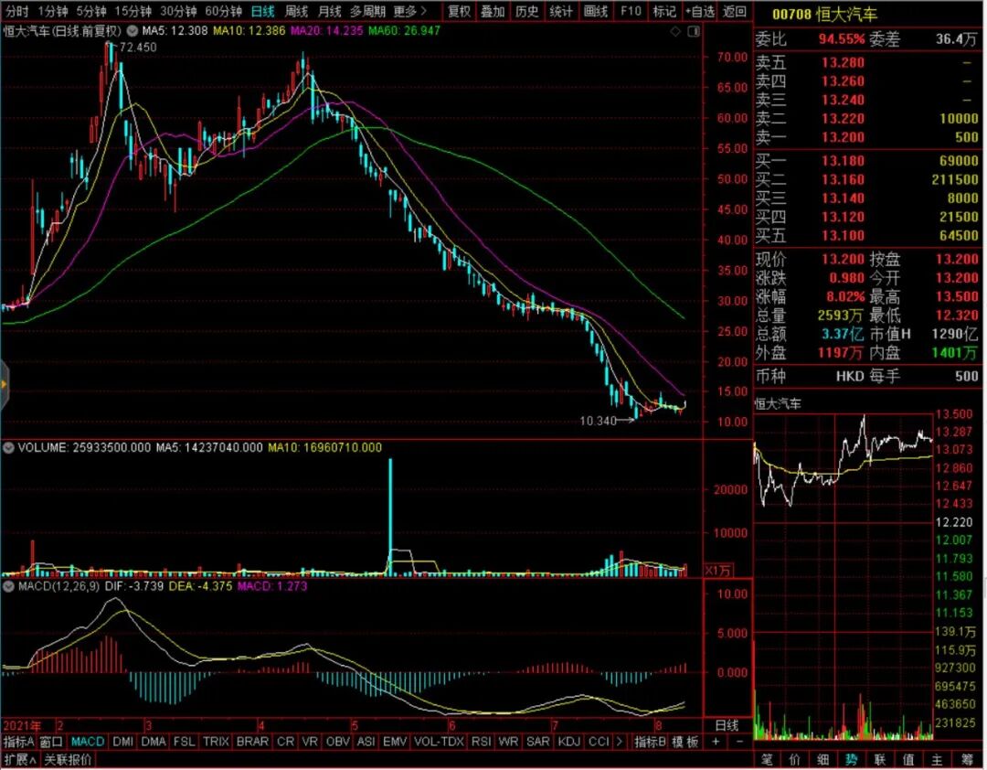Select the 1分钟 period
Screen dimensions: 987x770
53,11
